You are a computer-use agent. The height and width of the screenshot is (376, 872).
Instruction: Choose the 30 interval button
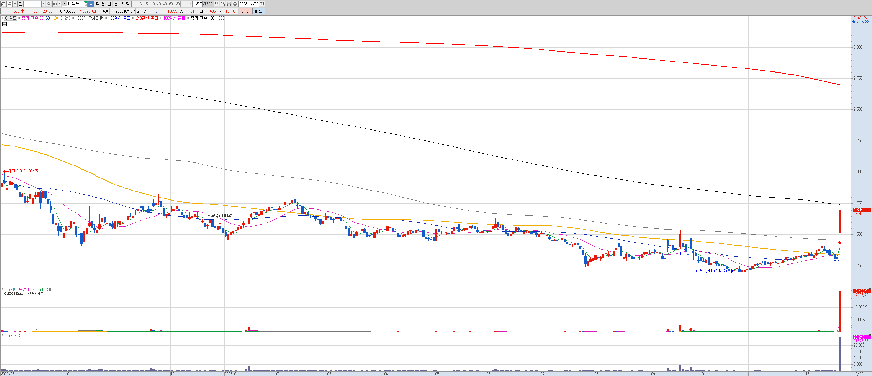pyautogui.click(x=165, y=4)
